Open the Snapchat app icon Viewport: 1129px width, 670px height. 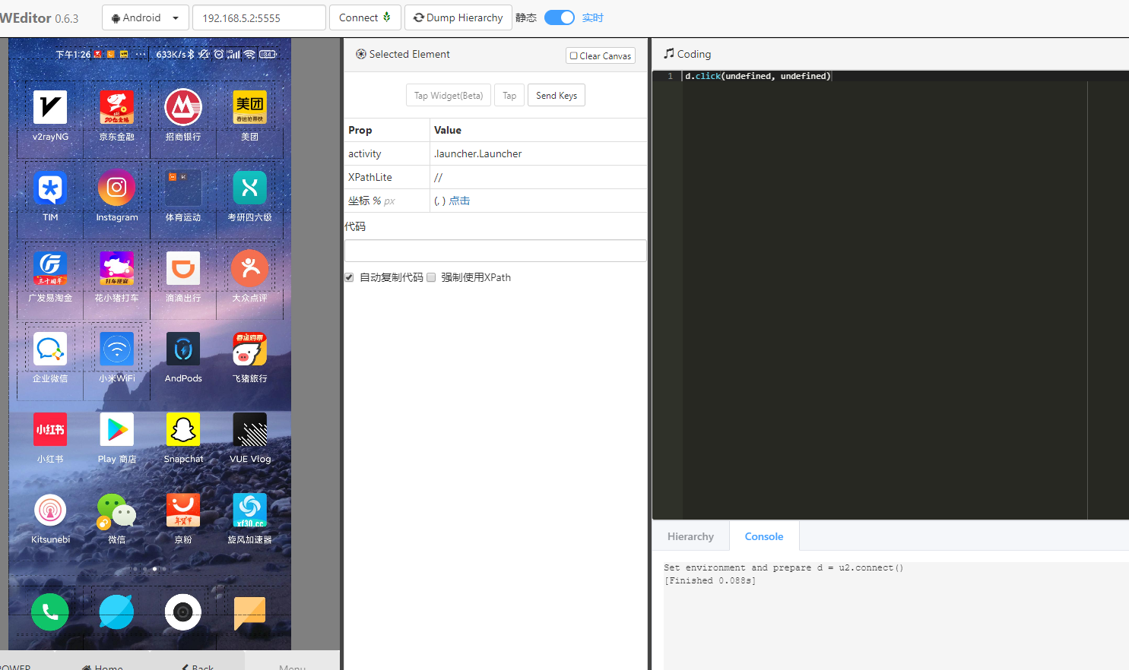[x=183, y=430]
